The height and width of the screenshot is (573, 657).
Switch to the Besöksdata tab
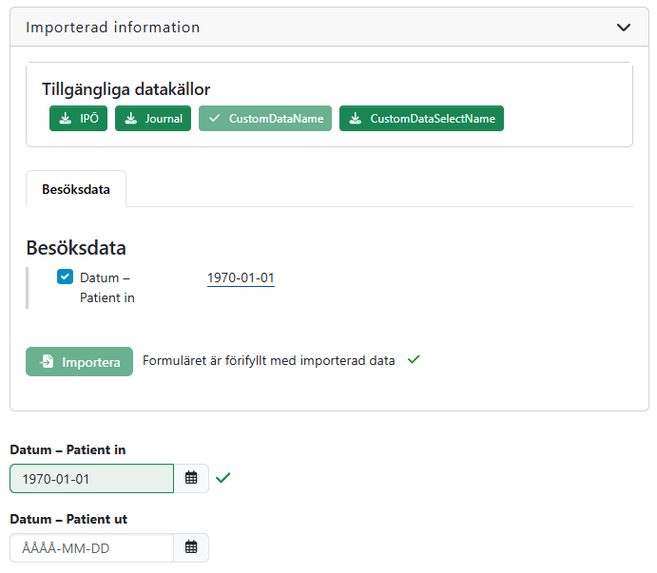click(76, 189)
